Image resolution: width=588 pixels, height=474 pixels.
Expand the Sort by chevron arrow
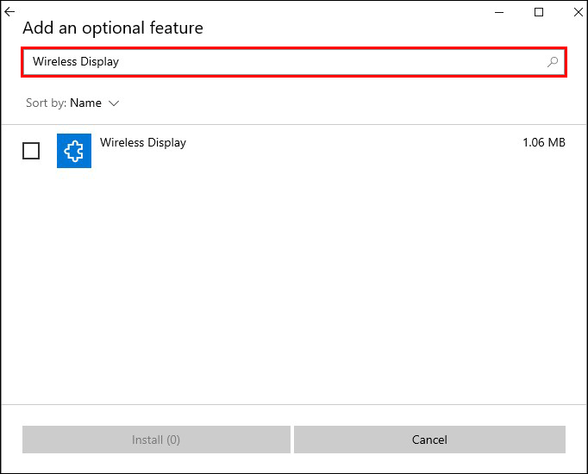114,103
